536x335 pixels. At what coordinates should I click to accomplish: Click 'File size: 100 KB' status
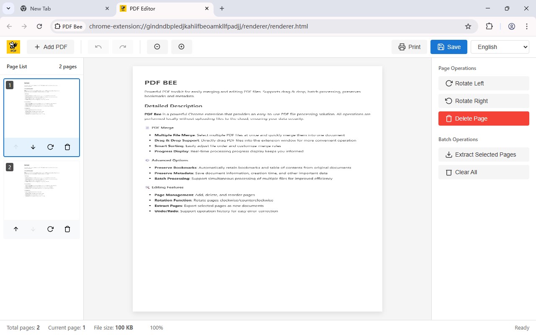tap(113, 328)
